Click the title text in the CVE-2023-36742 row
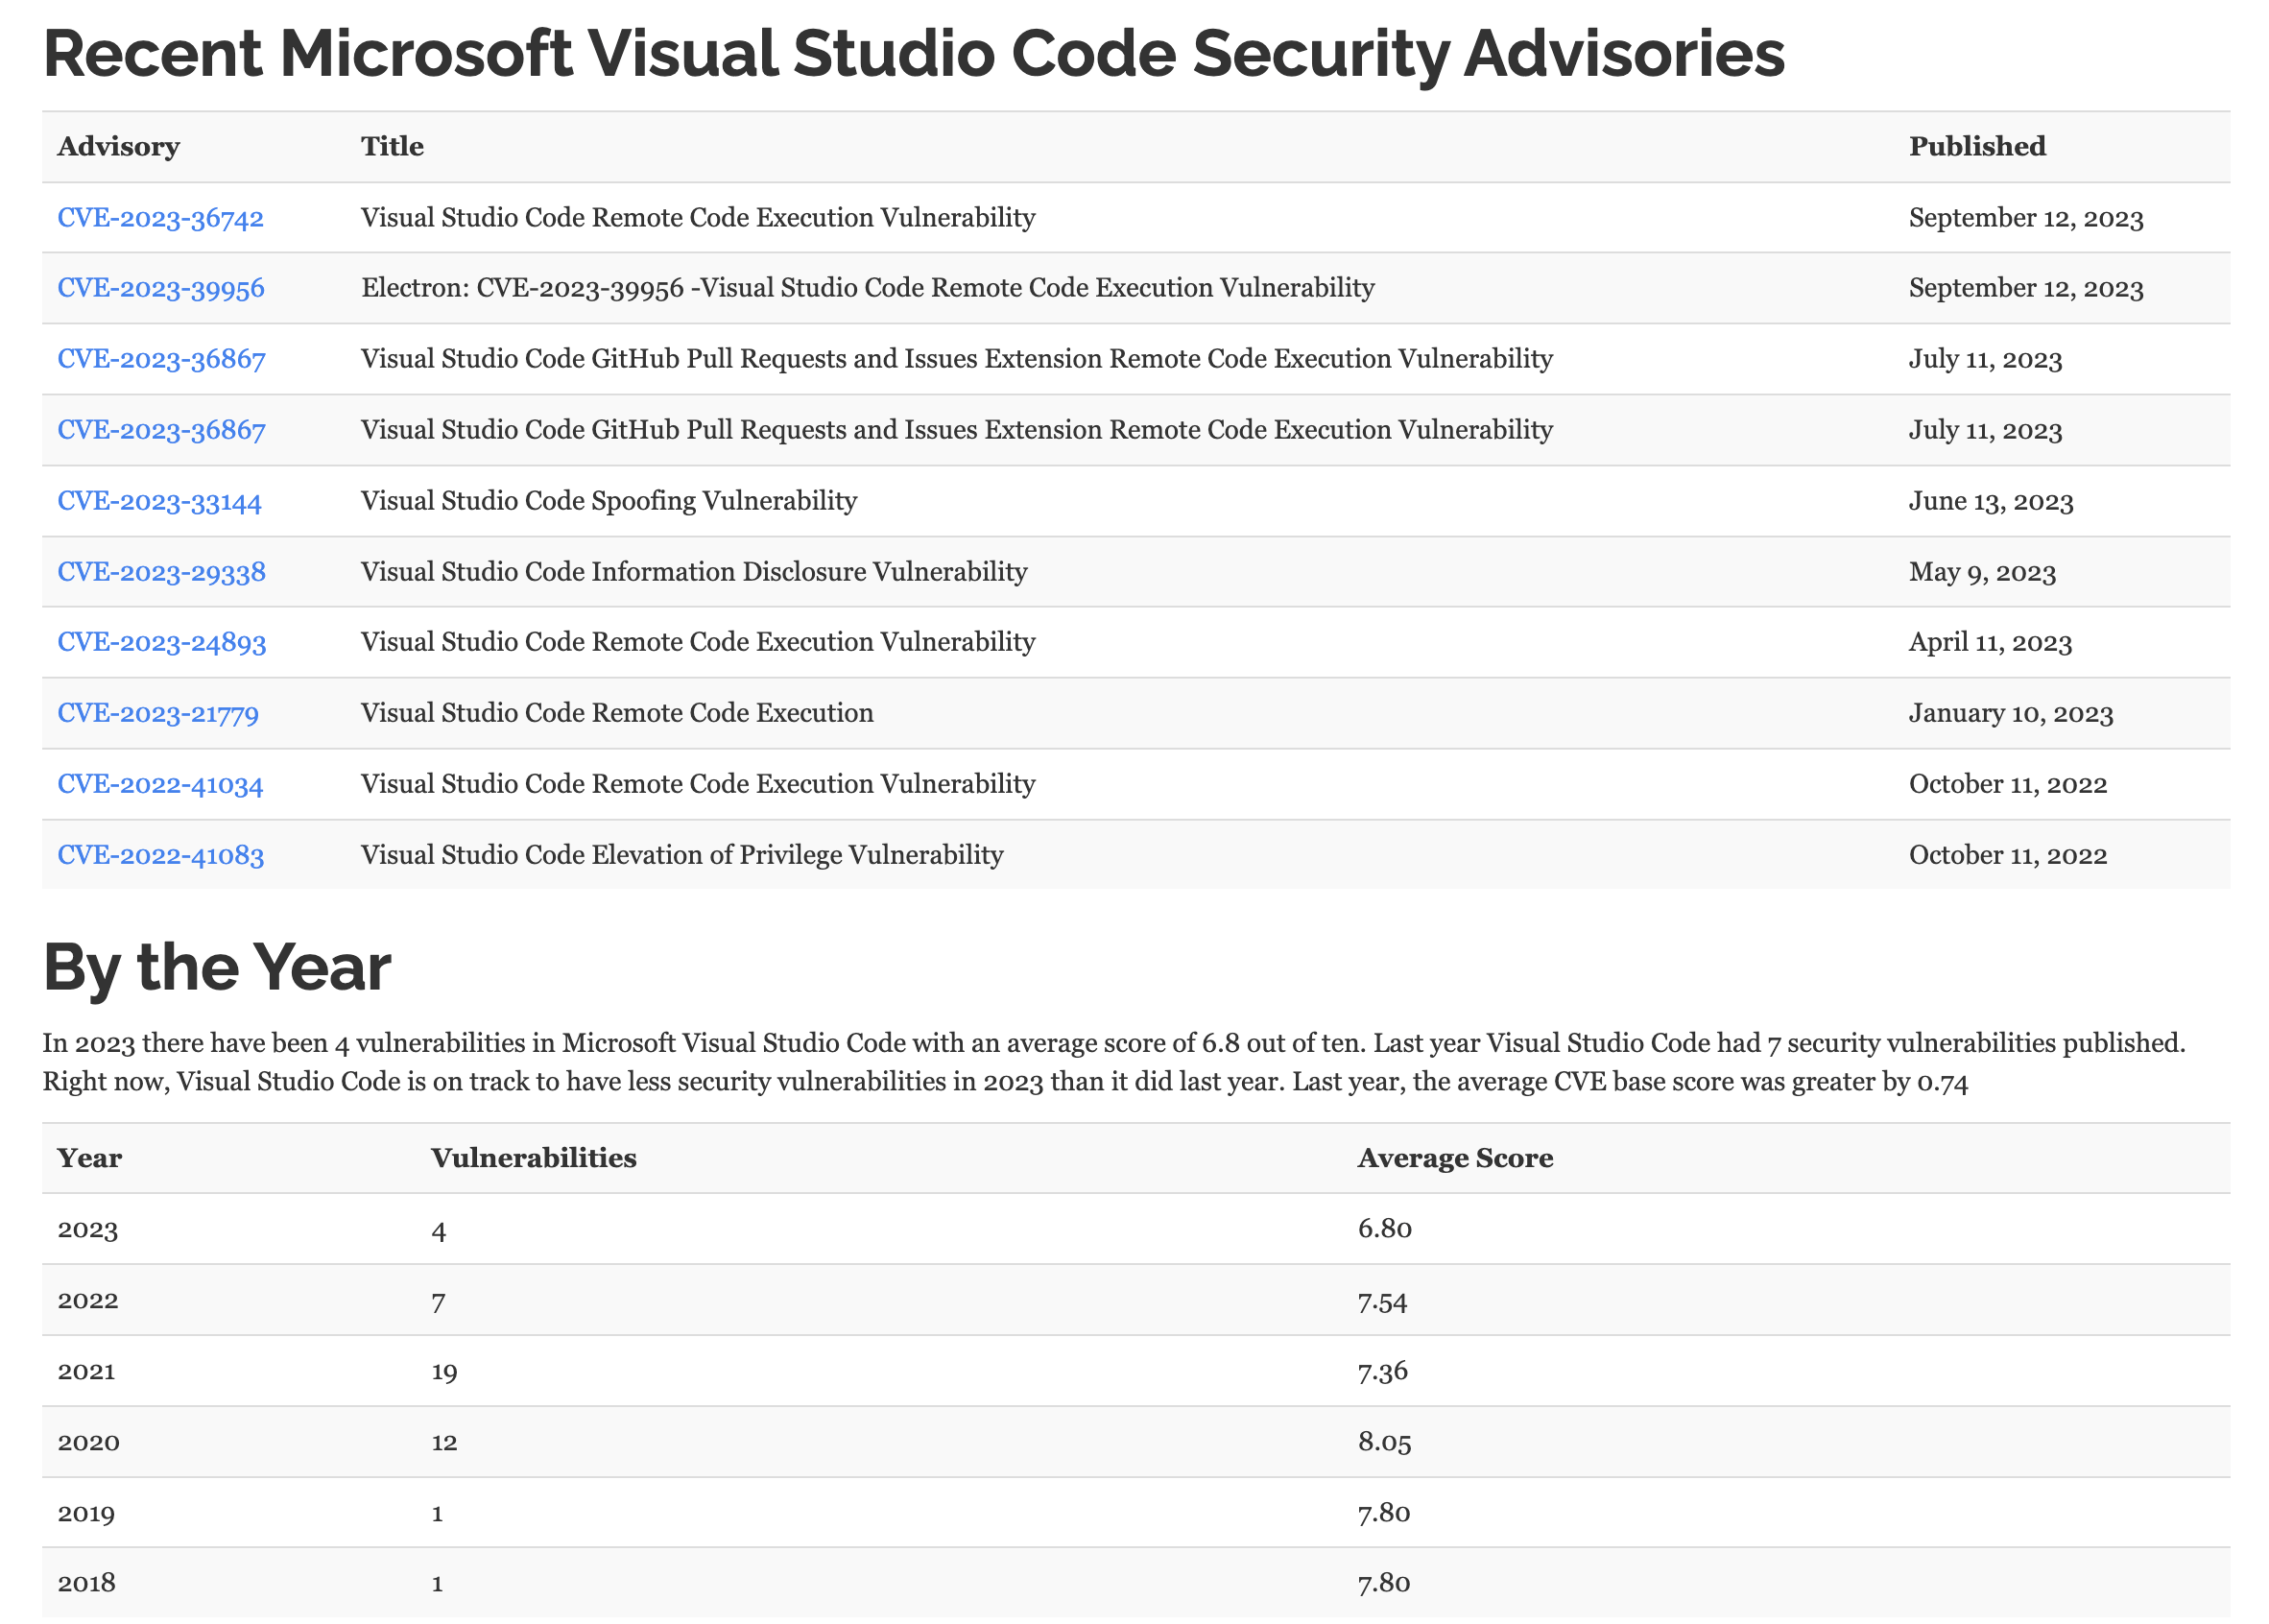The height and width of the screenshot is (1624, 2269). click(698, 218)
